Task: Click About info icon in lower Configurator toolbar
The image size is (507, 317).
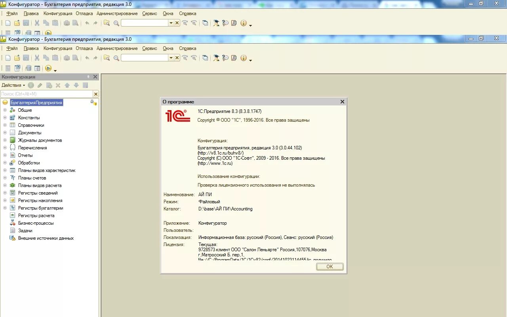Action: click(x=244, y=58)
